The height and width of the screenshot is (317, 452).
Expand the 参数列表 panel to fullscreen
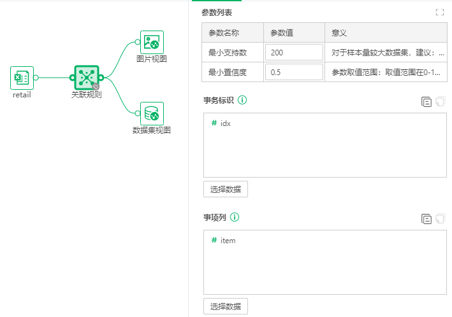(x=439, y=13)
